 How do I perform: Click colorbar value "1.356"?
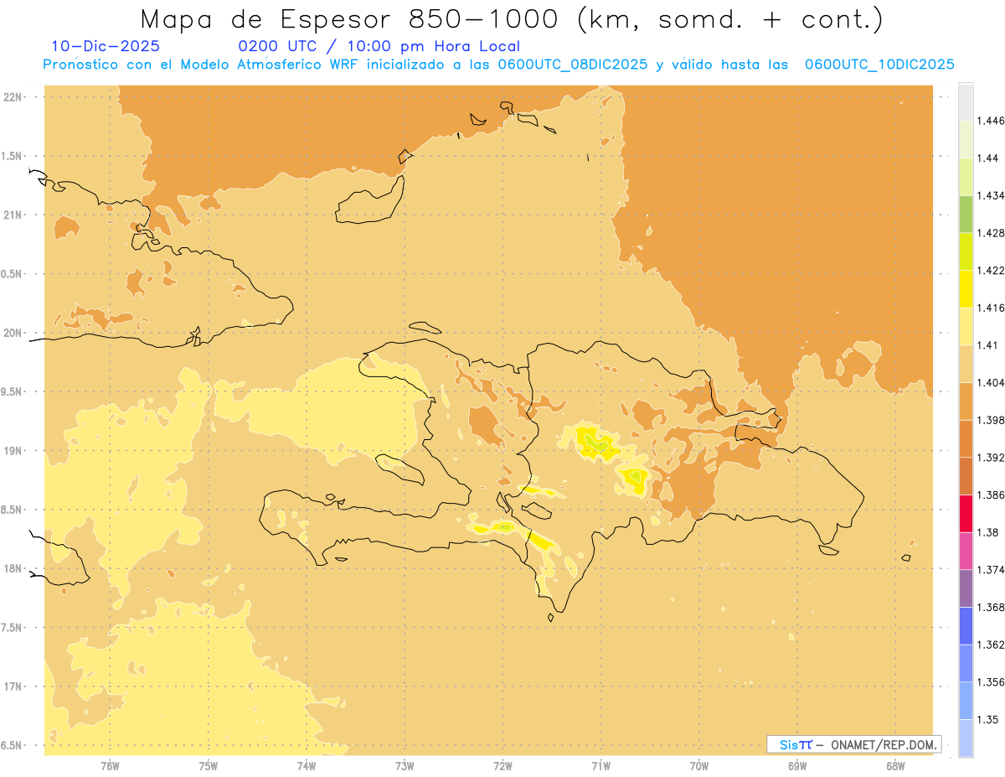click(991, 682)
